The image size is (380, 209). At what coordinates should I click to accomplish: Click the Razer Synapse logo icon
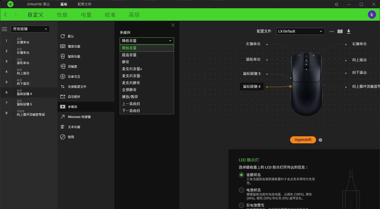(10, 4)
